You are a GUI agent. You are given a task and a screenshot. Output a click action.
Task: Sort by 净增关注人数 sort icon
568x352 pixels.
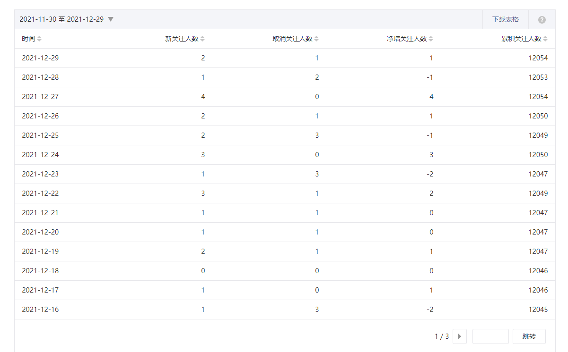pos(431,39)
